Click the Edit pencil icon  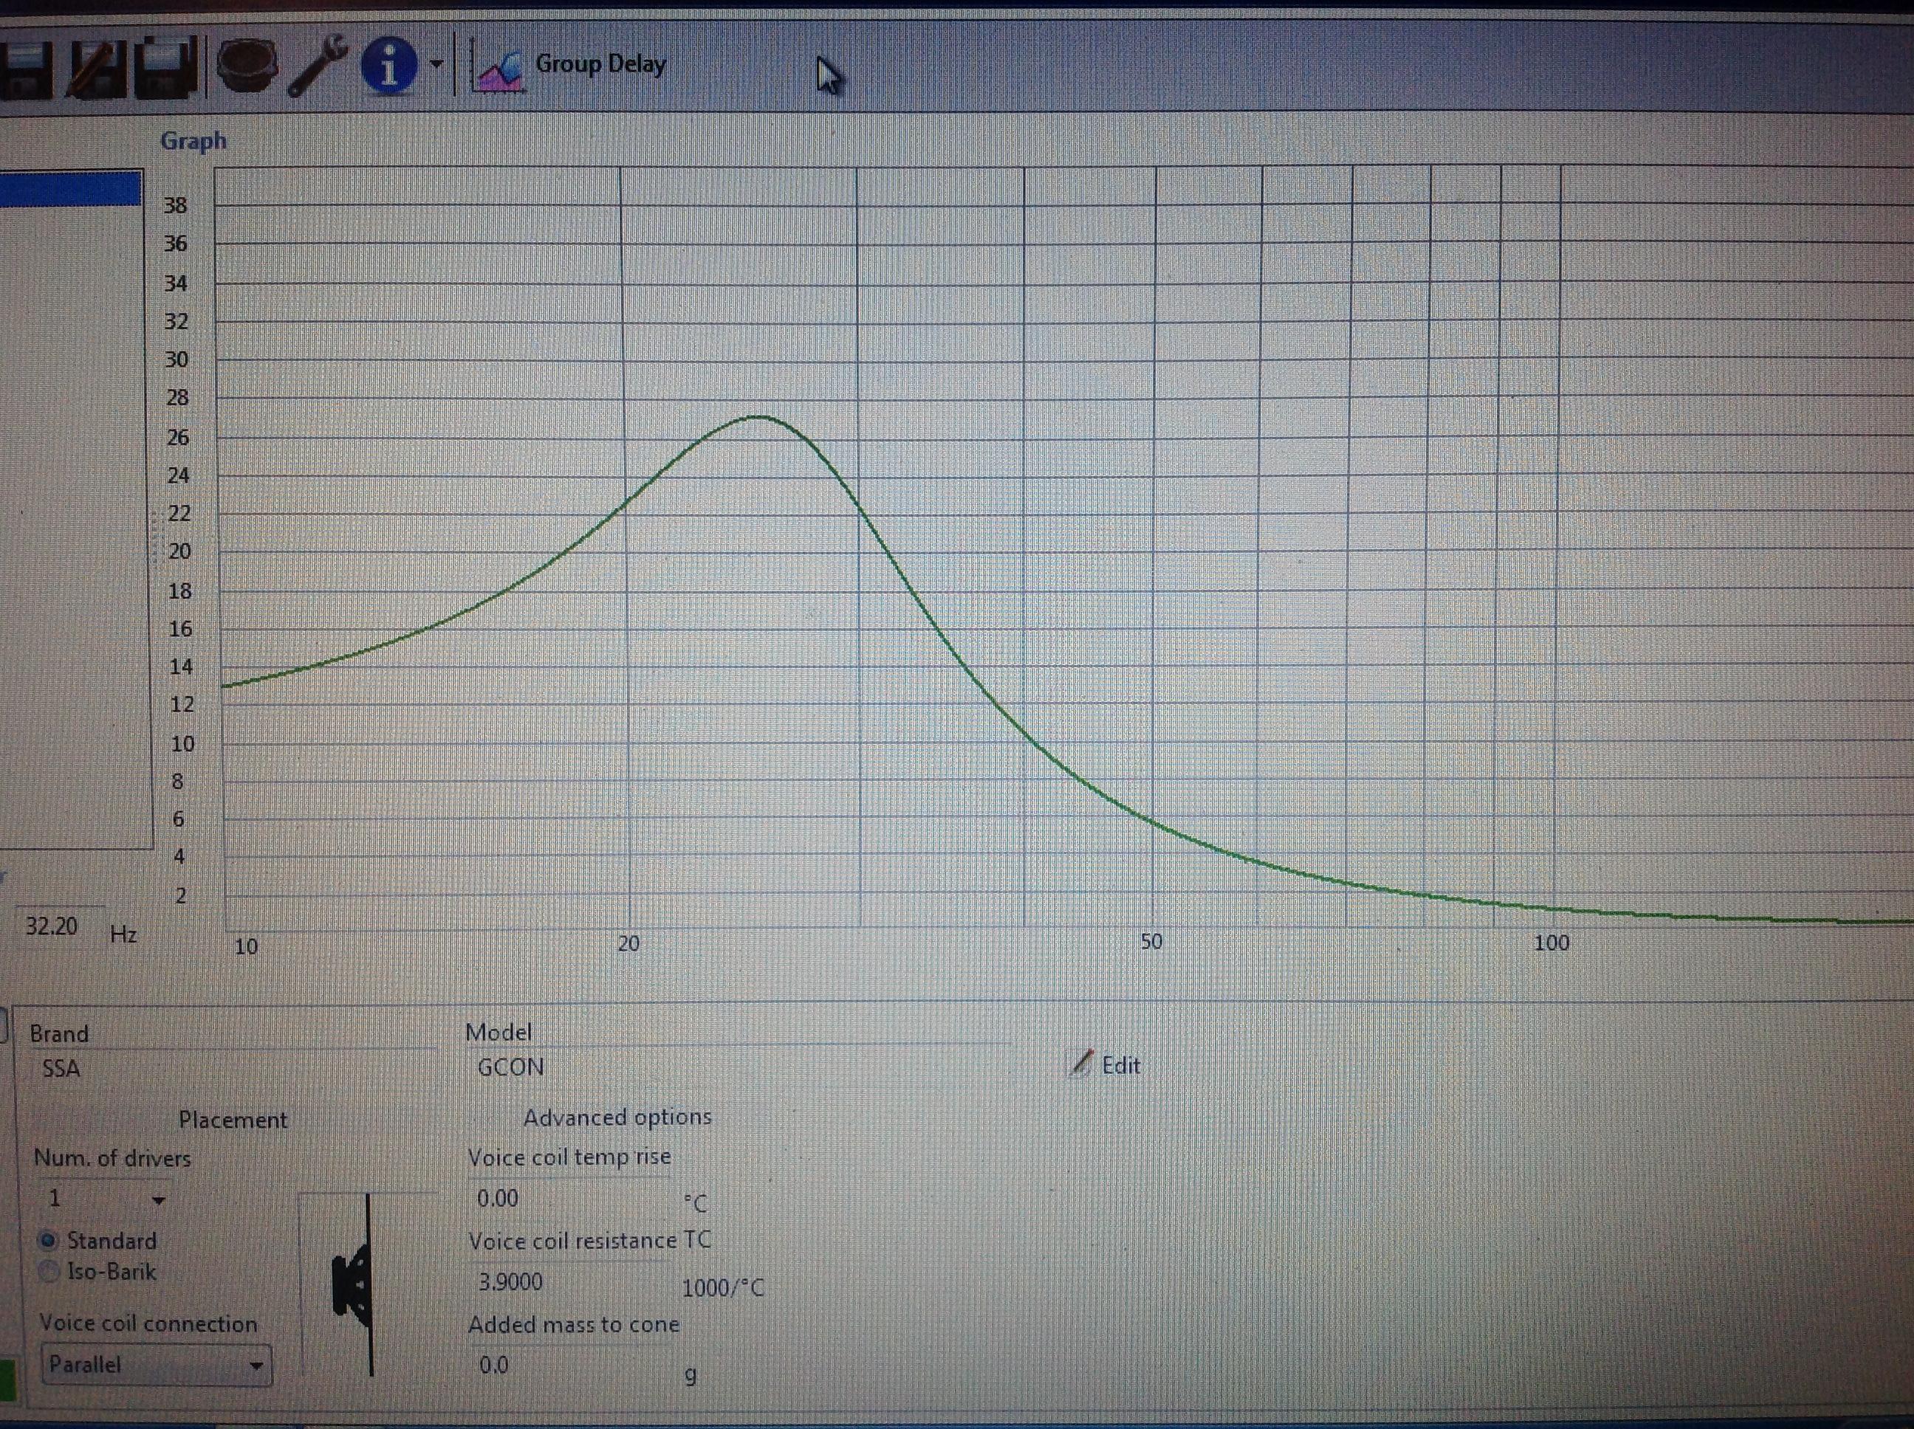pos(1081,1063)
